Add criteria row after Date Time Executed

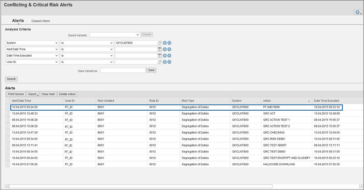tap(165, 55)
